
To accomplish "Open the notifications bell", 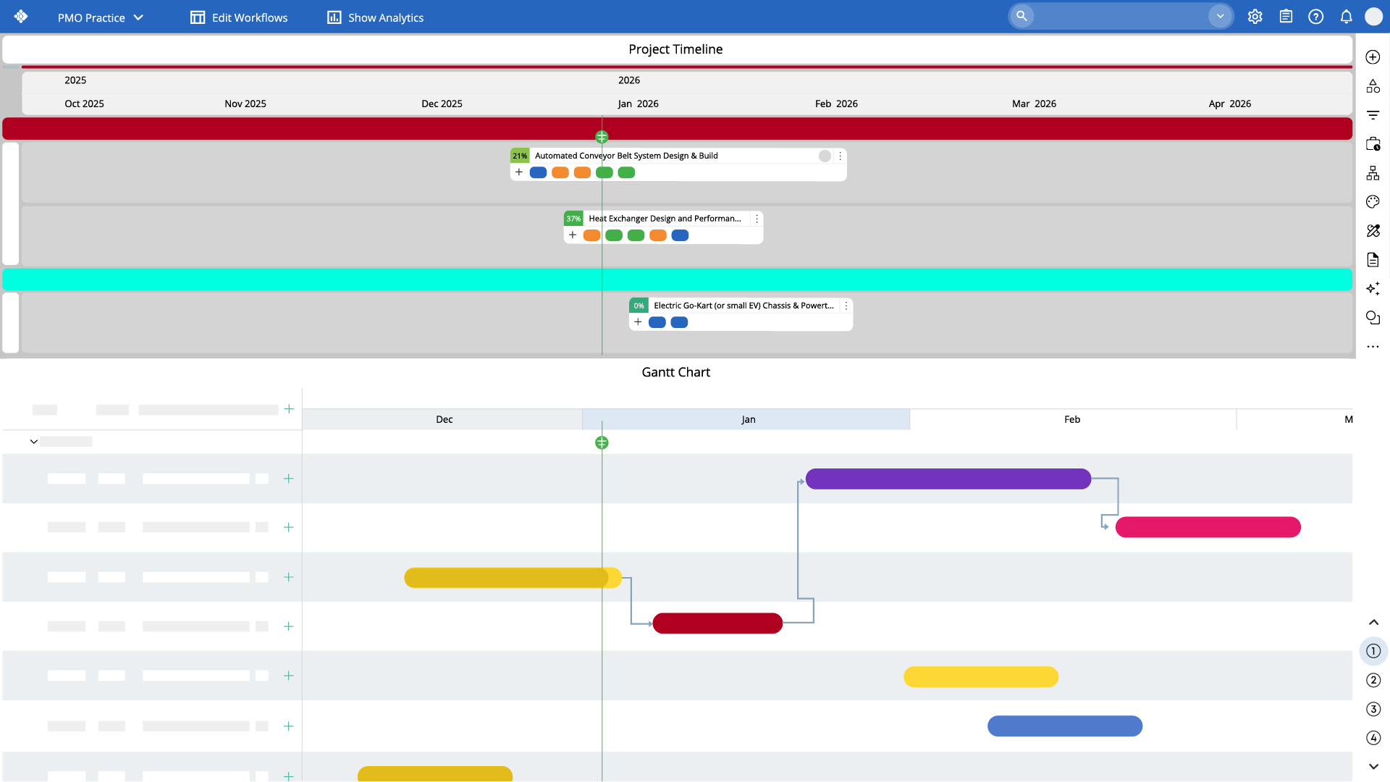I will [1346, 17].
